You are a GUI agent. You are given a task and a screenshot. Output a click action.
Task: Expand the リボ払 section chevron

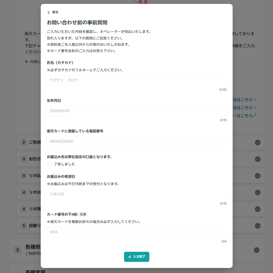(x=257, y=176)
